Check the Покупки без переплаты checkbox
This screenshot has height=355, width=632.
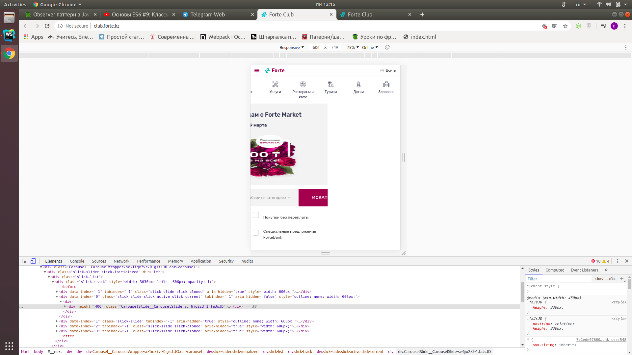256,215
